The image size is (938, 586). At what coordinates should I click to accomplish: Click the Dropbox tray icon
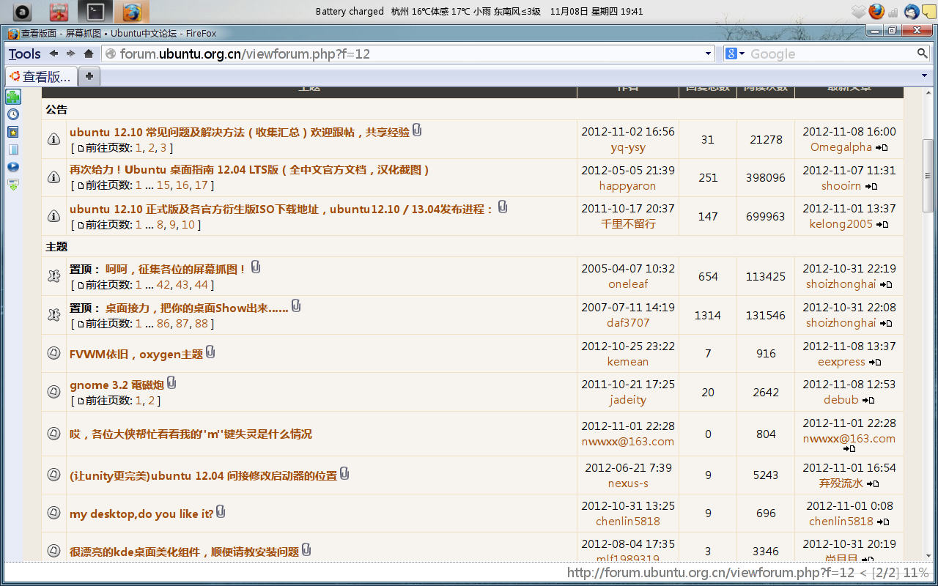(859, 11)
